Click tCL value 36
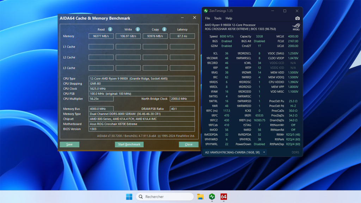The width and height of the screenshot is (361, 203). point(227,54)
